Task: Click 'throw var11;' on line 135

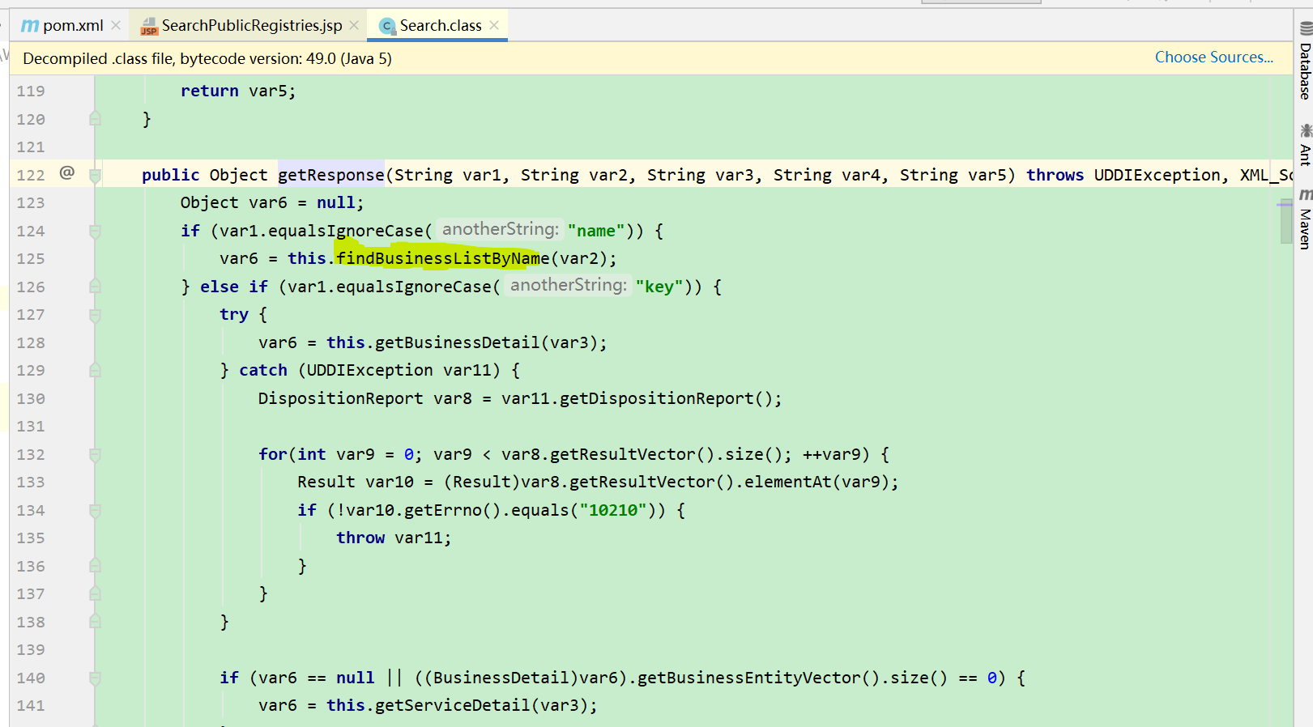Action: click(394, 538)
